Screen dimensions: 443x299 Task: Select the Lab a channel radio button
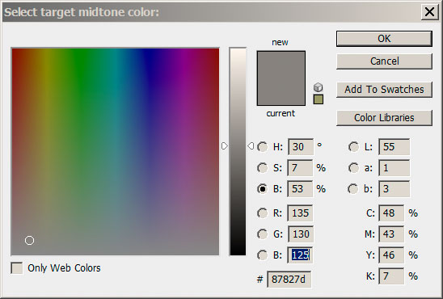(353, 168)
